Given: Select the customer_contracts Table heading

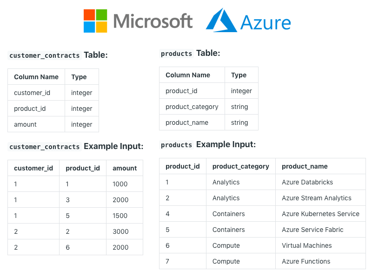Looking at the screenshot, I should 58,55.
